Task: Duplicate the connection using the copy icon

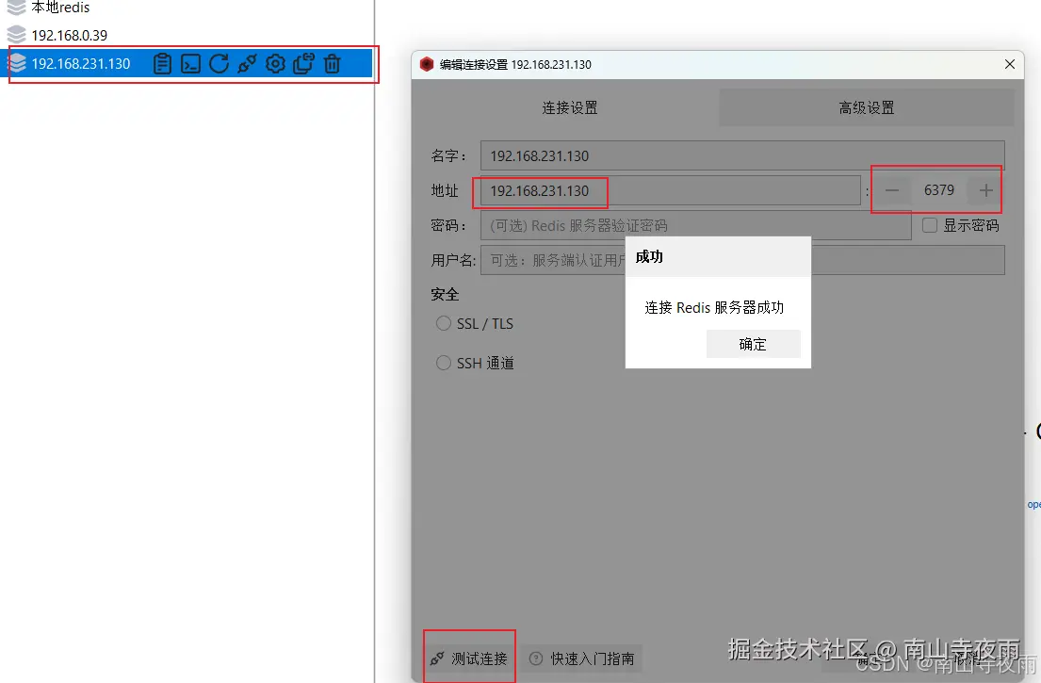Action: [x=303, y=63]
